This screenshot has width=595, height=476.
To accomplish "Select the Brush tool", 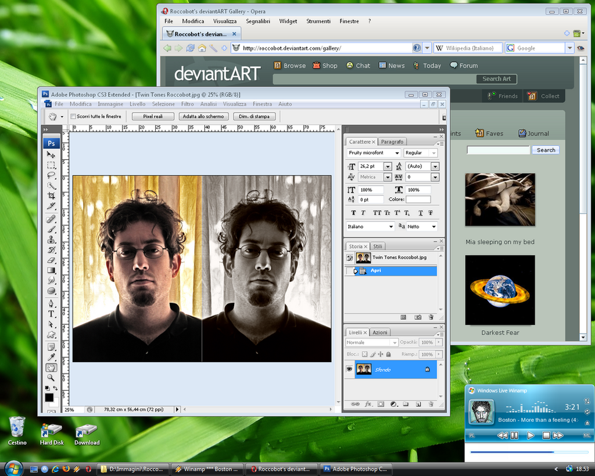I will pos(51,229).
